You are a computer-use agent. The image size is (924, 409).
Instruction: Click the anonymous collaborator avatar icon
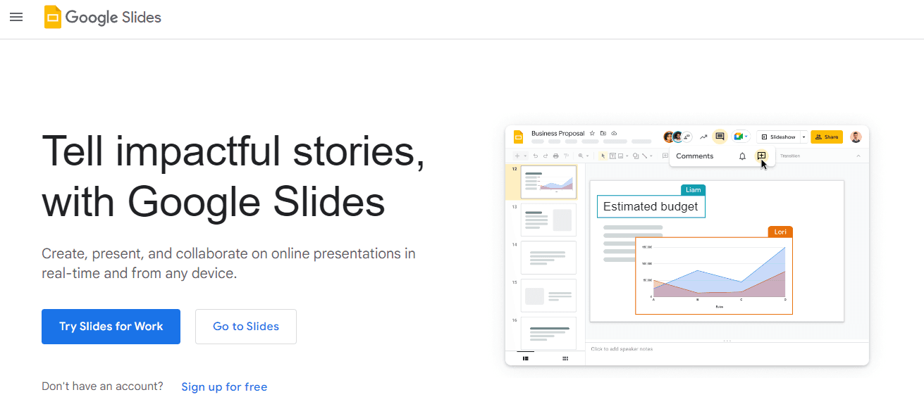pos(686,137)
